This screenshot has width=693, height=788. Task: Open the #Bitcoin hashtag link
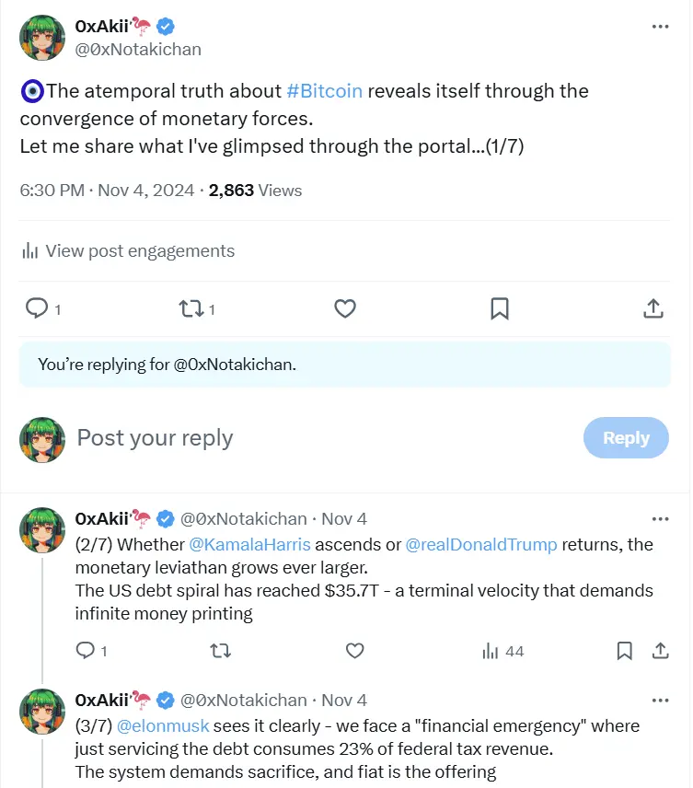coord(324,91)
